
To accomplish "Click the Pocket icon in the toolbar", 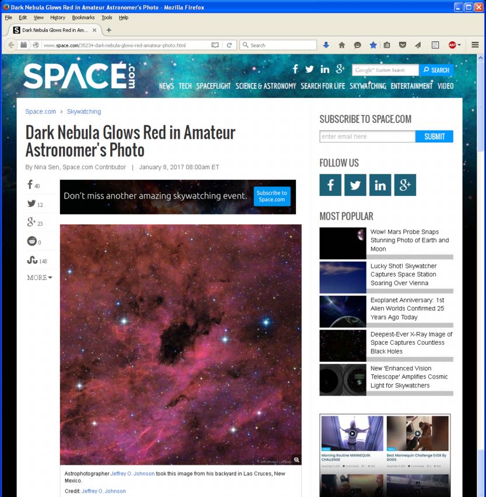I will pos(402,45).
